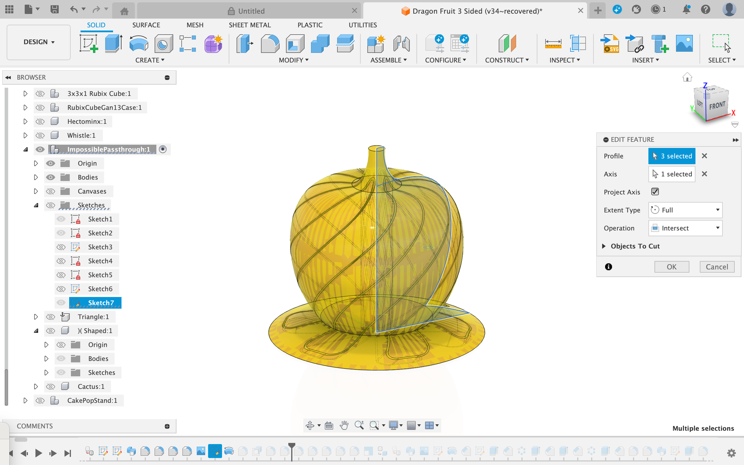Show the Sketch3 visibility eye
744x465 pixels.
tap(61, 247)
